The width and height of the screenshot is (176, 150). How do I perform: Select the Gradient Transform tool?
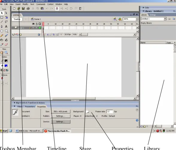click(6, 17)
